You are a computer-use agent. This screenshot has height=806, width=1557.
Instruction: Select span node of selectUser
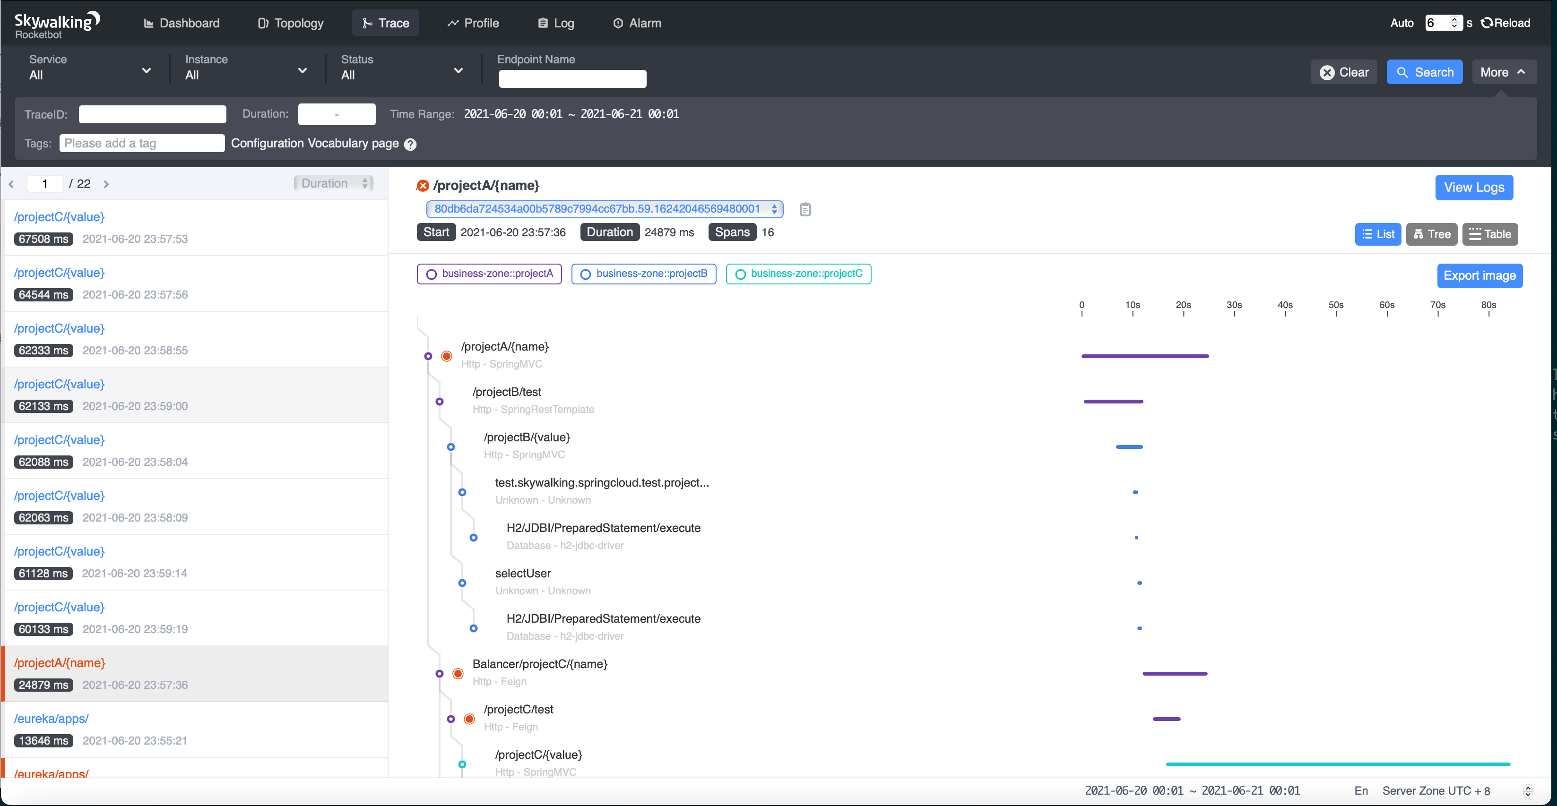[x=462, y=583]
